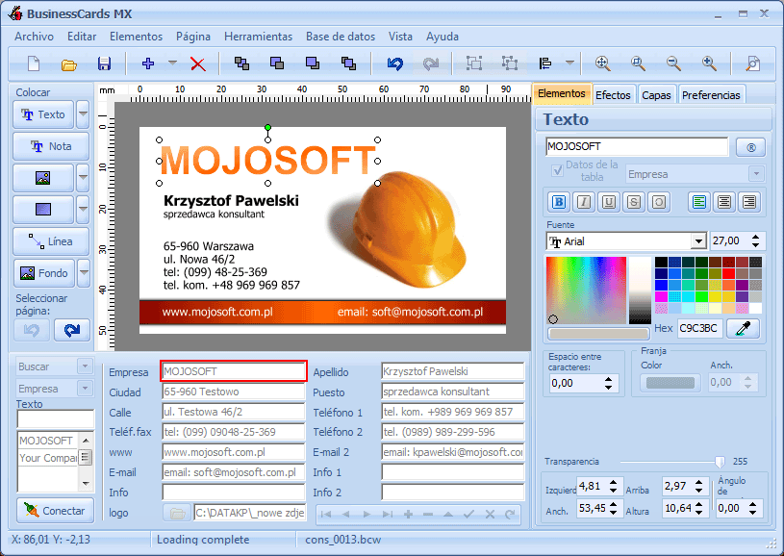The height and width of the screenshot is (556, 784).
Task: Align text to the right
Action: 749,202
